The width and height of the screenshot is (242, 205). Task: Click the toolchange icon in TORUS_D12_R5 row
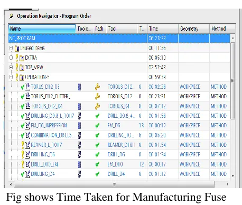79,87
